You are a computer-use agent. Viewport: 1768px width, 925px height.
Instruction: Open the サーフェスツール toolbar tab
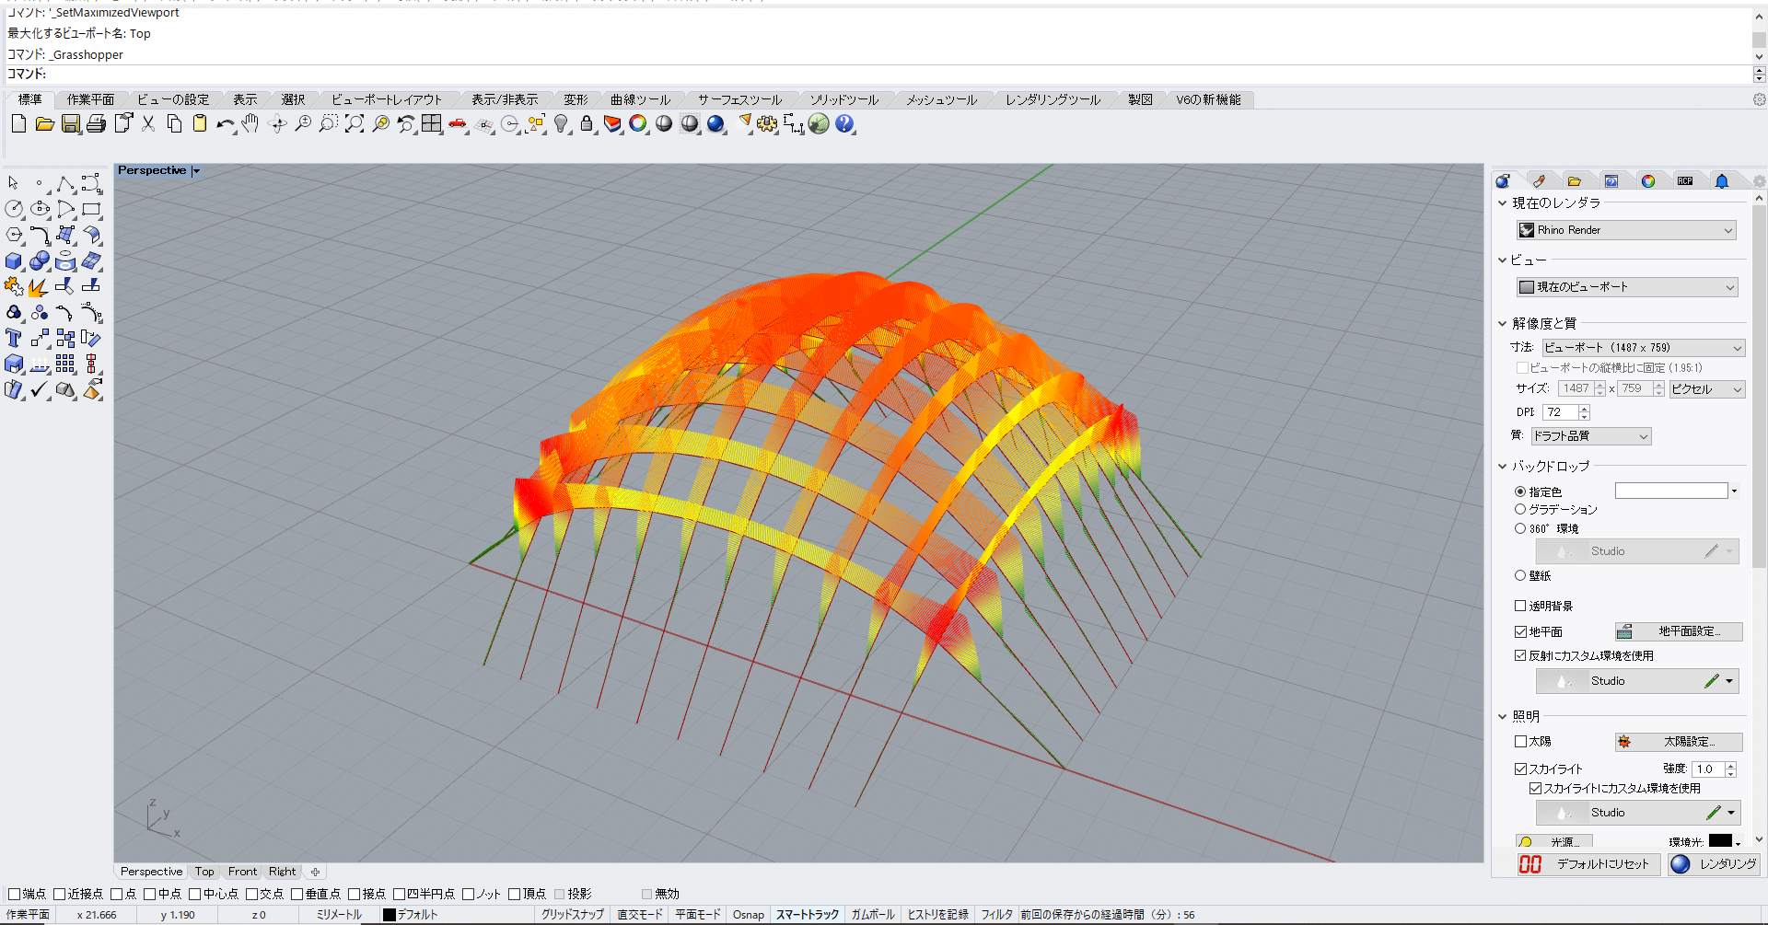tap(739, 99)
